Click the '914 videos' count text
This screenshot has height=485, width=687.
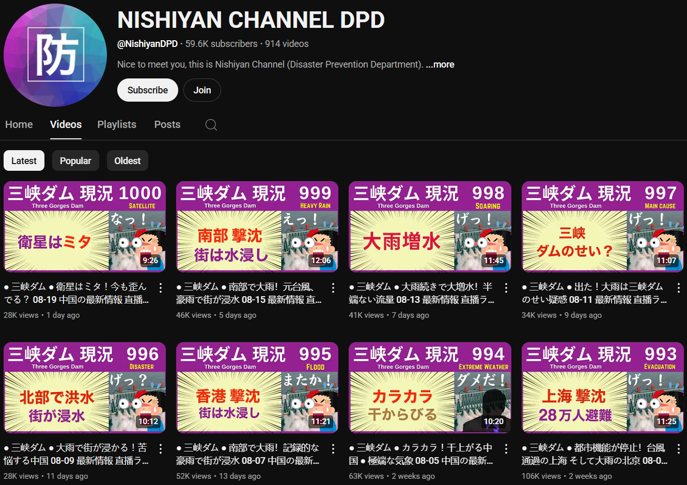[287, 44]
